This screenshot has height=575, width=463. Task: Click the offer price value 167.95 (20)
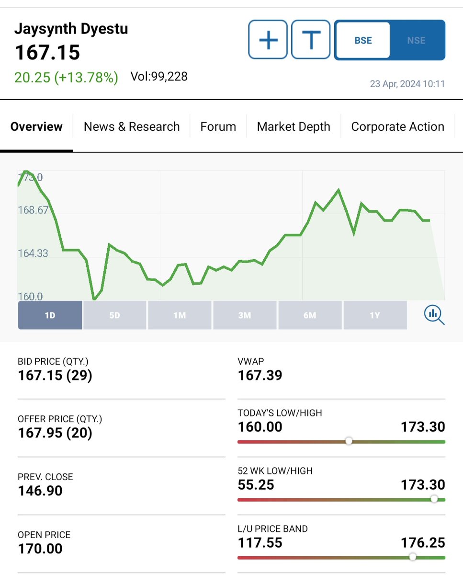point(55,433)
